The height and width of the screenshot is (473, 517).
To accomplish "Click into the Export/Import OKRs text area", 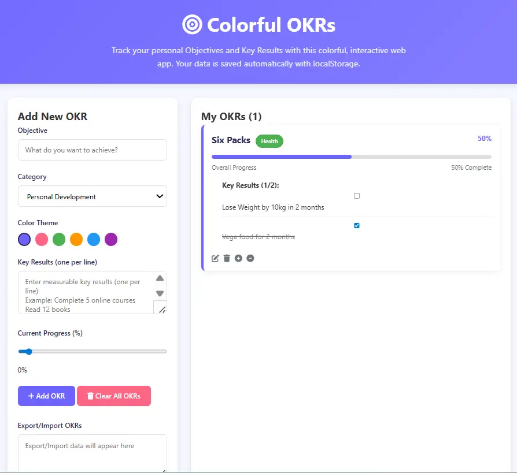I will (x=93, y=453).
